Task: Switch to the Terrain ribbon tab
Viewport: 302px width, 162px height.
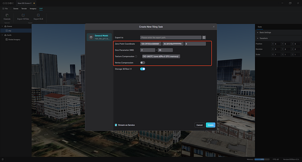Action: tap(24, 9)
